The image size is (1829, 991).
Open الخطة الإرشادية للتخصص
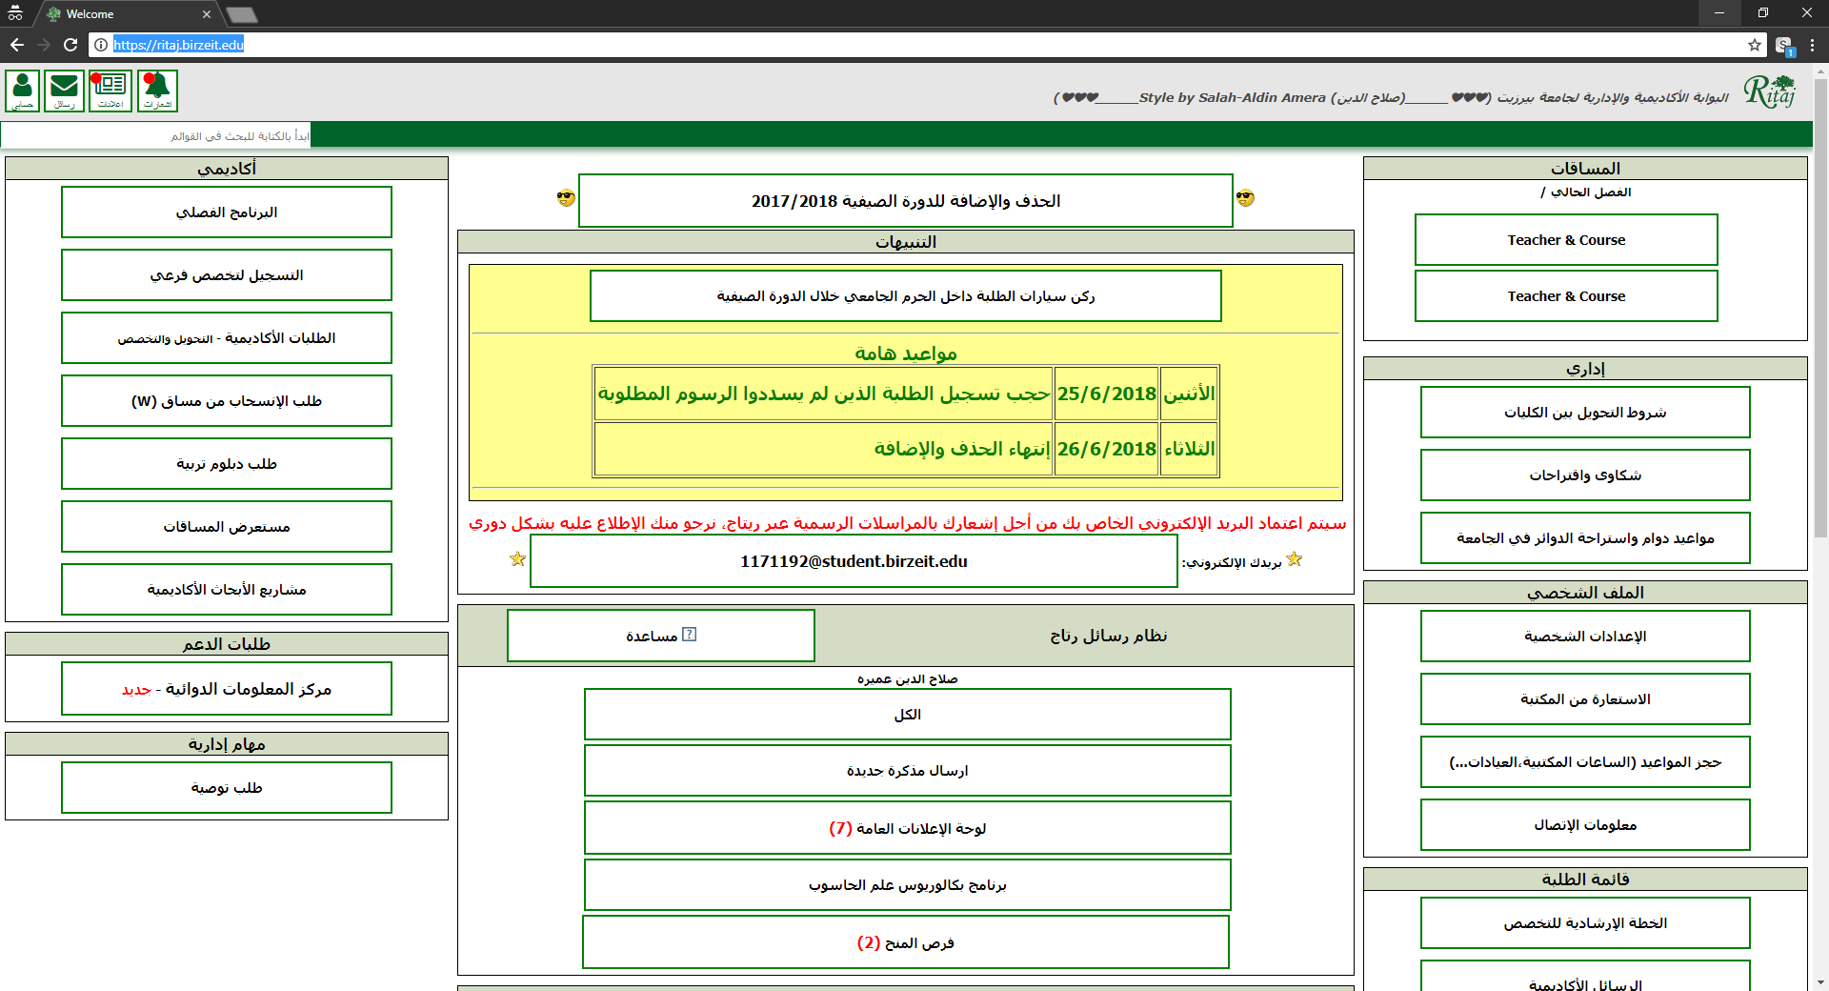click(x=1585, y=923)
